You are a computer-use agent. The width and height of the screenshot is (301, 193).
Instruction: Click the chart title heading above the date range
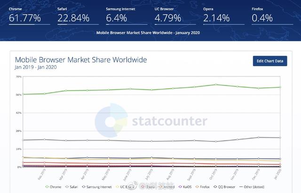pos(81,60)
